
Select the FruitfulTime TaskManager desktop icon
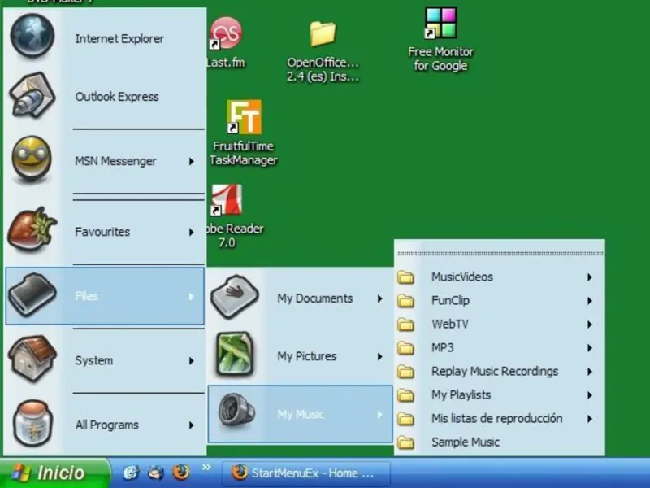244,117
